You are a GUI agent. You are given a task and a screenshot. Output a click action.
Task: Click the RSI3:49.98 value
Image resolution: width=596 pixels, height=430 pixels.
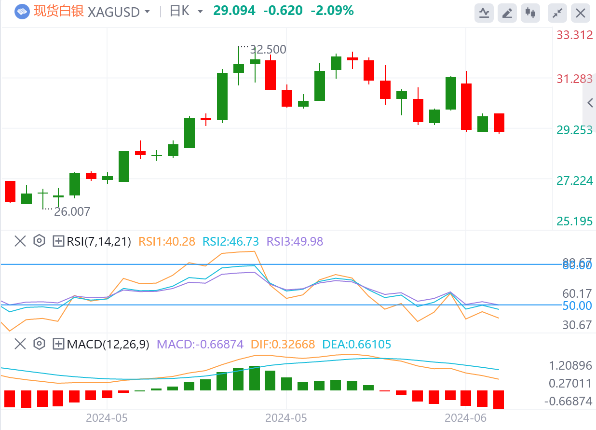[x=295, y=241]
